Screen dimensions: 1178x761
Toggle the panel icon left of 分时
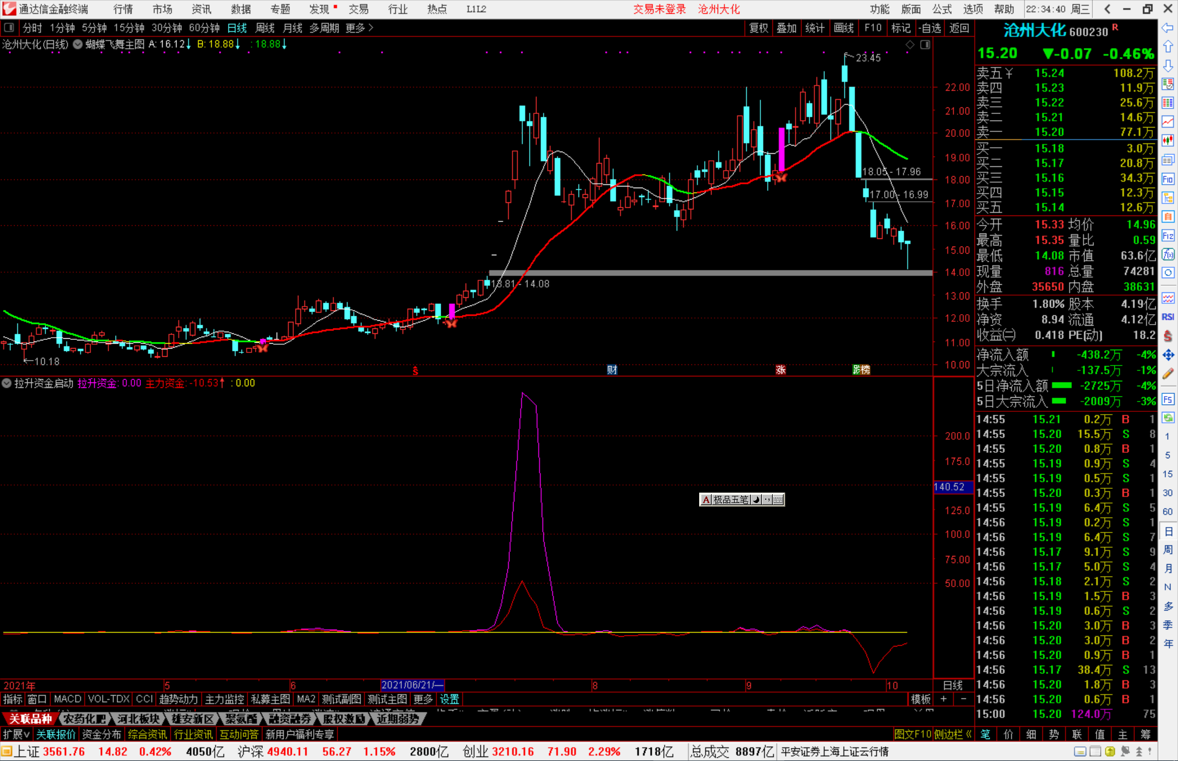(x=9, y=28)
